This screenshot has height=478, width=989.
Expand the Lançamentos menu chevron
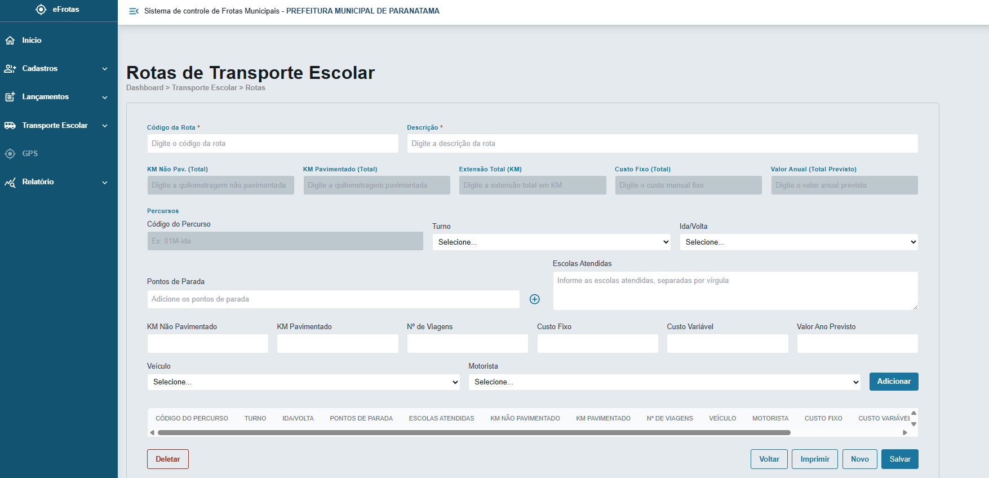click(x=105, y=98)
